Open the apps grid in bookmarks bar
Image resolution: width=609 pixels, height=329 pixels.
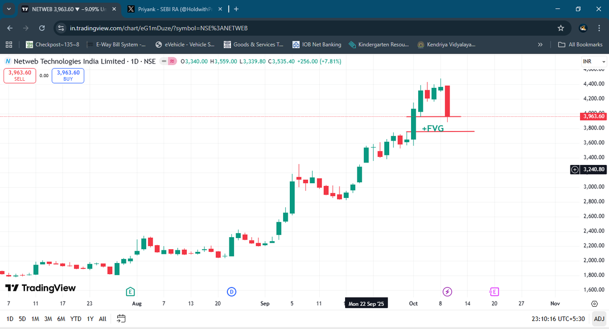9,45
